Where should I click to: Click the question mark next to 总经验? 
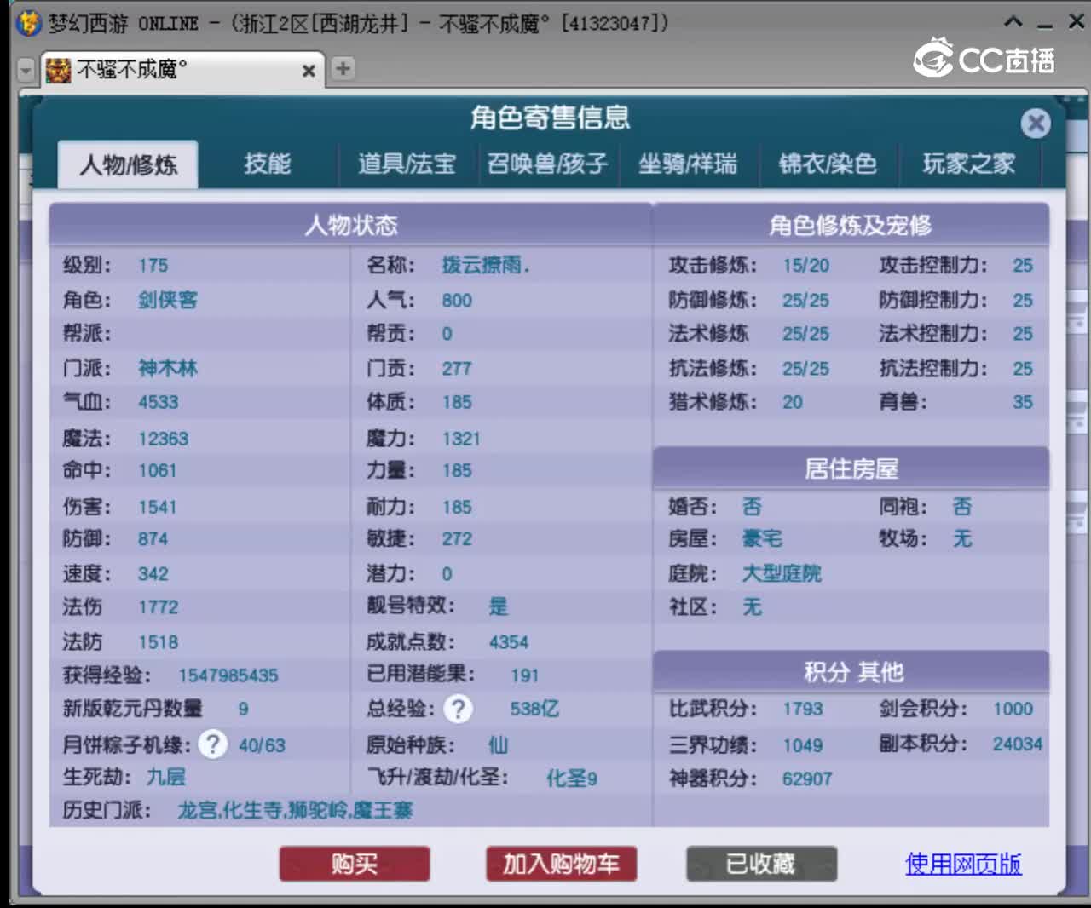(459, 709)
